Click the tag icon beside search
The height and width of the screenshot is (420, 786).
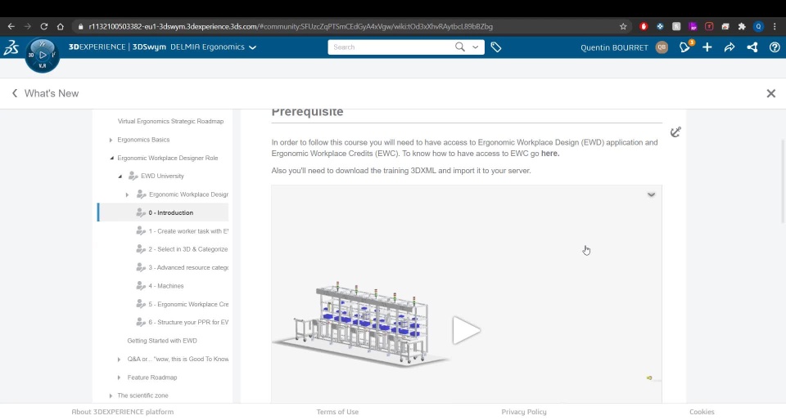coord(496,47)
